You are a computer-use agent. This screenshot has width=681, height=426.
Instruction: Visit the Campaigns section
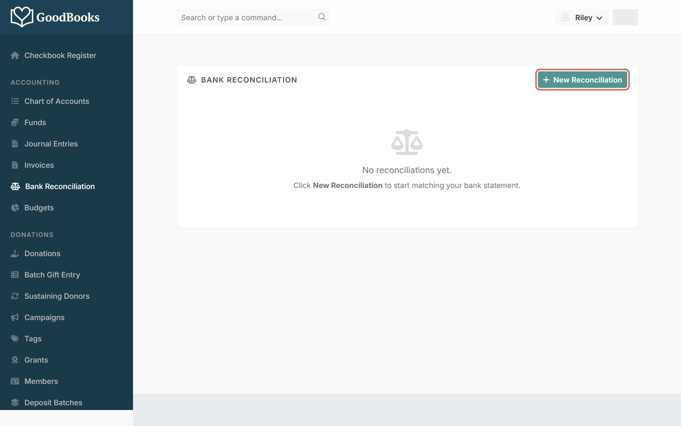pos(44,317)
